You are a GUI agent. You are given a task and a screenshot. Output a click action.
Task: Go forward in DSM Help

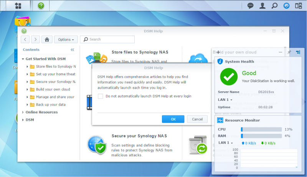pyautogui.click(x=35, y=39)
